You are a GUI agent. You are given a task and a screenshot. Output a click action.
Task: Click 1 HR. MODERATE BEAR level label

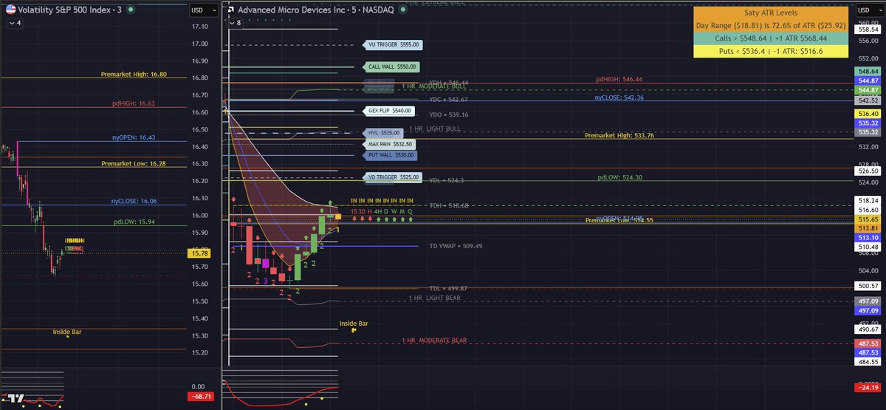[435, 341]
